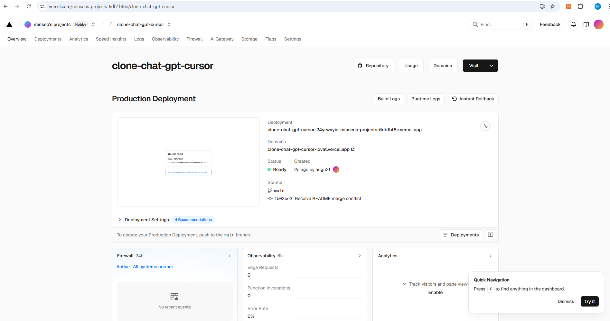Open the main branch link
This screenshot has width=610, height=321.
[279, 191]
